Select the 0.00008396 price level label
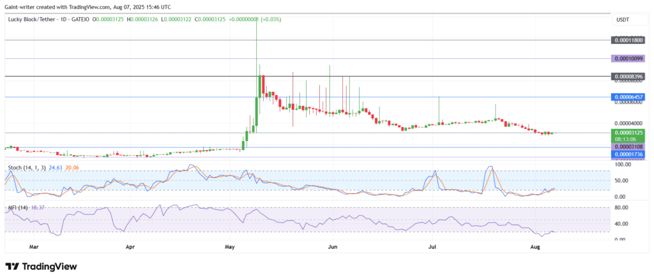The image size is (654, 280). coord(628,77)
